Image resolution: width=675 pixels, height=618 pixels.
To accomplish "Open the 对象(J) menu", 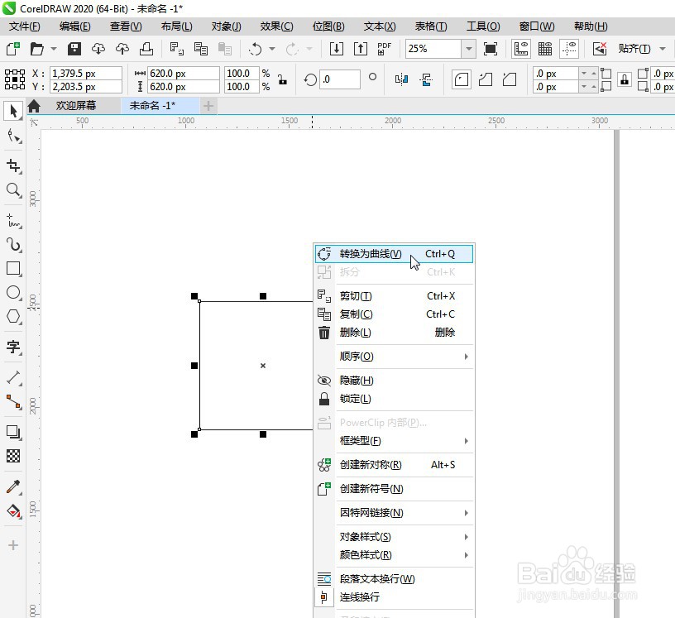I will (x=226, y=26).
